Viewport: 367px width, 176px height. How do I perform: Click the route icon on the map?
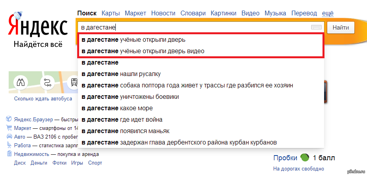47,83
